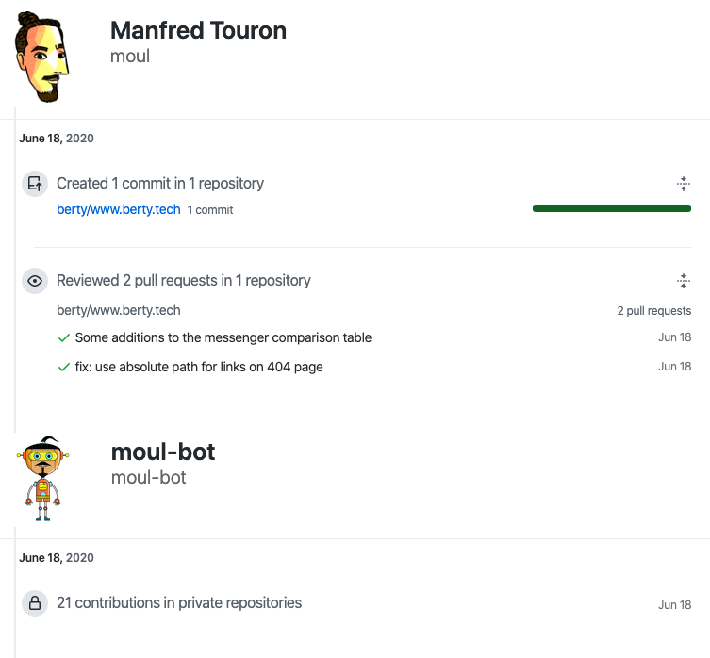Click the commit push icon

click(x=35, y=184)
